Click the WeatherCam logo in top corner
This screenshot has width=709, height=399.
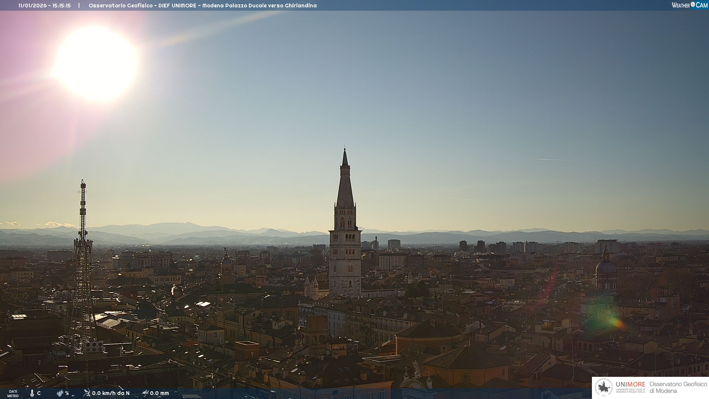689,5
